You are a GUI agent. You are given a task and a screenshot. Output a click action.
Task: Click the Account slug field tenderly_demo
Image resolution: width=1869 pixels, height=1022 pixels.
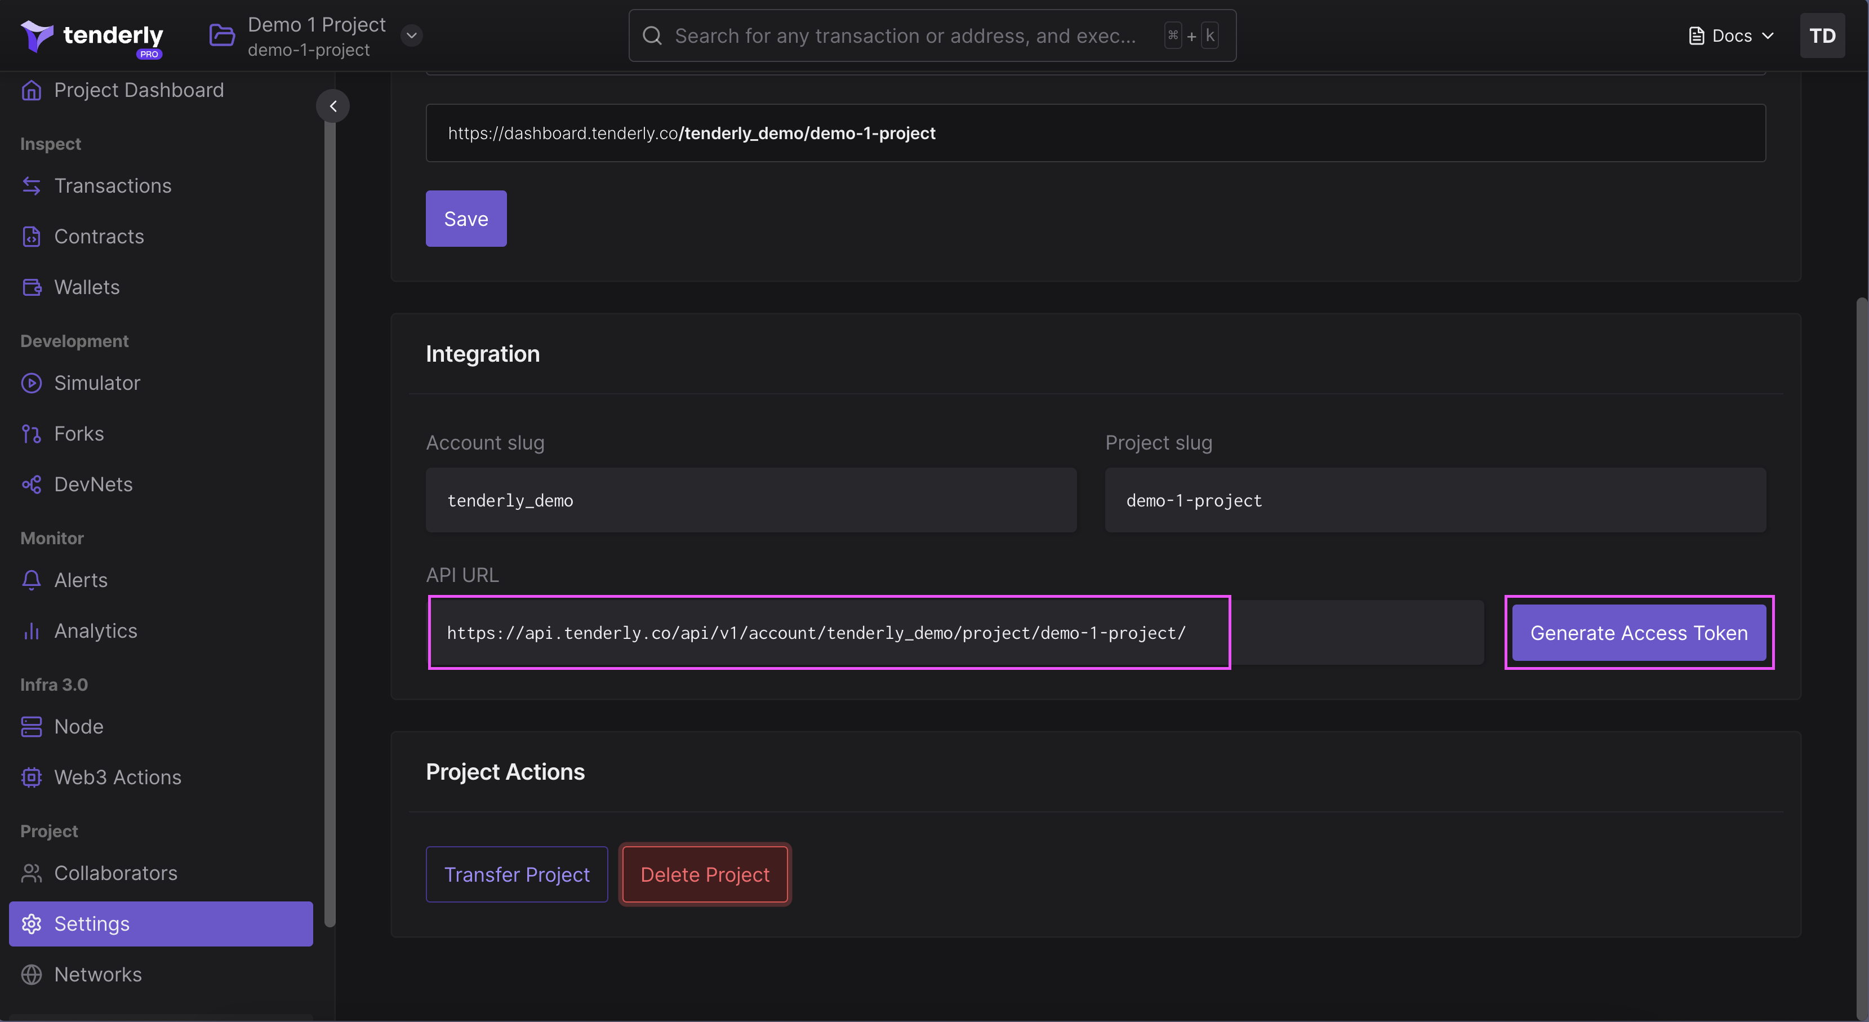(x=751, y=500)
